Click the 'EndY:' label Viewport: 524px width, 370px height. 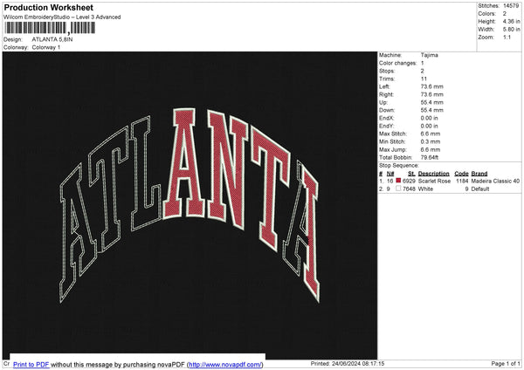386,127
